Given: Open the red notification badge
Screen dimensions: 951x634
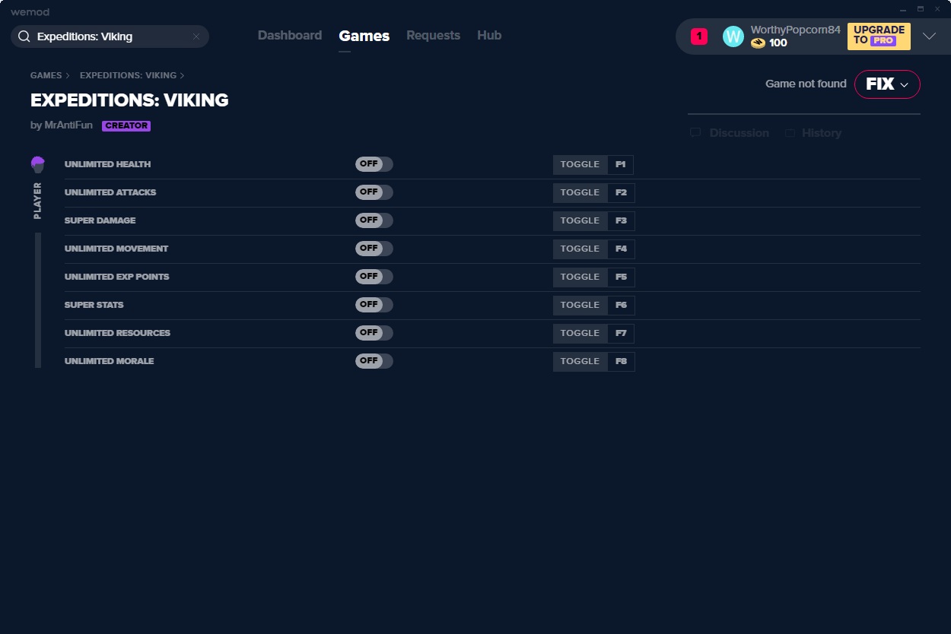Looking at the screenshot, I should click(699, 36).
